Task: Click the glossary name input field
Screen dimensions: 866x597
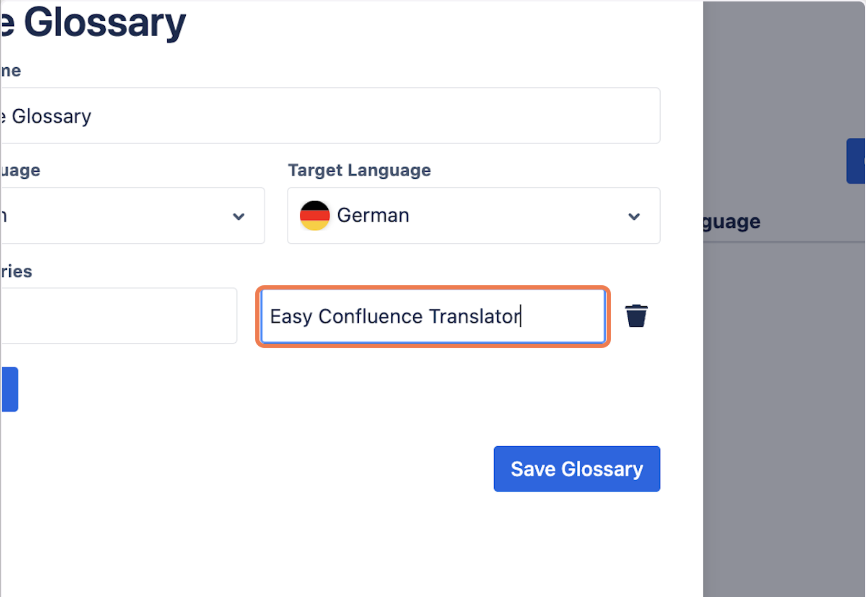Action: click(330, 116)
